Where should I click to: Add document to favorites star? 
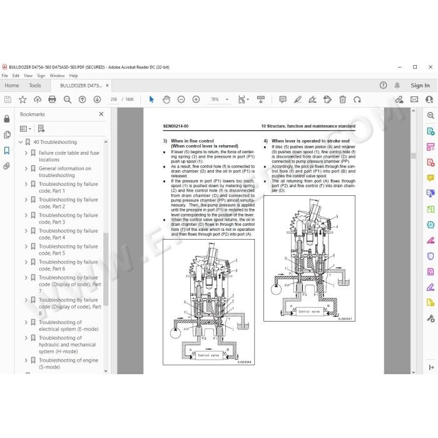[x=23, y=99]
